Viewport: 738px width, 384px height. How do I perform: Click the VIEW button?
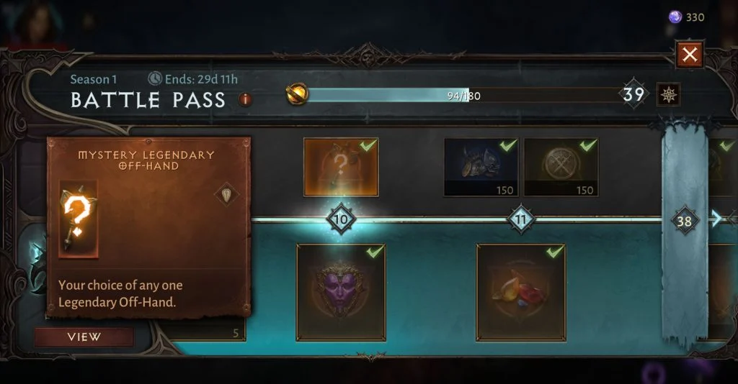point(84,337)
